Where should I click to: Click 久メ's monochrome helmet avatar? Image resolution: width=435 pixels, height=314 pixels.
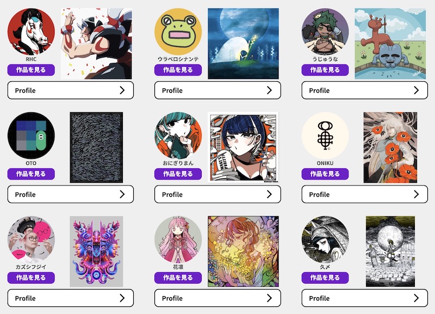[325, 240]
